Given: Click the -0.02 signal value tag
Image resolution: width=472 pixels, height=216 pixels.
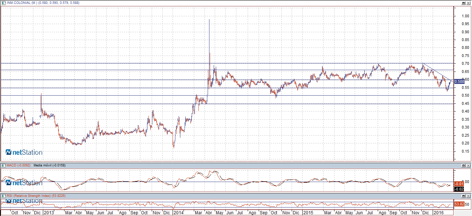Looking at the screenshot, I should point(459,189).
